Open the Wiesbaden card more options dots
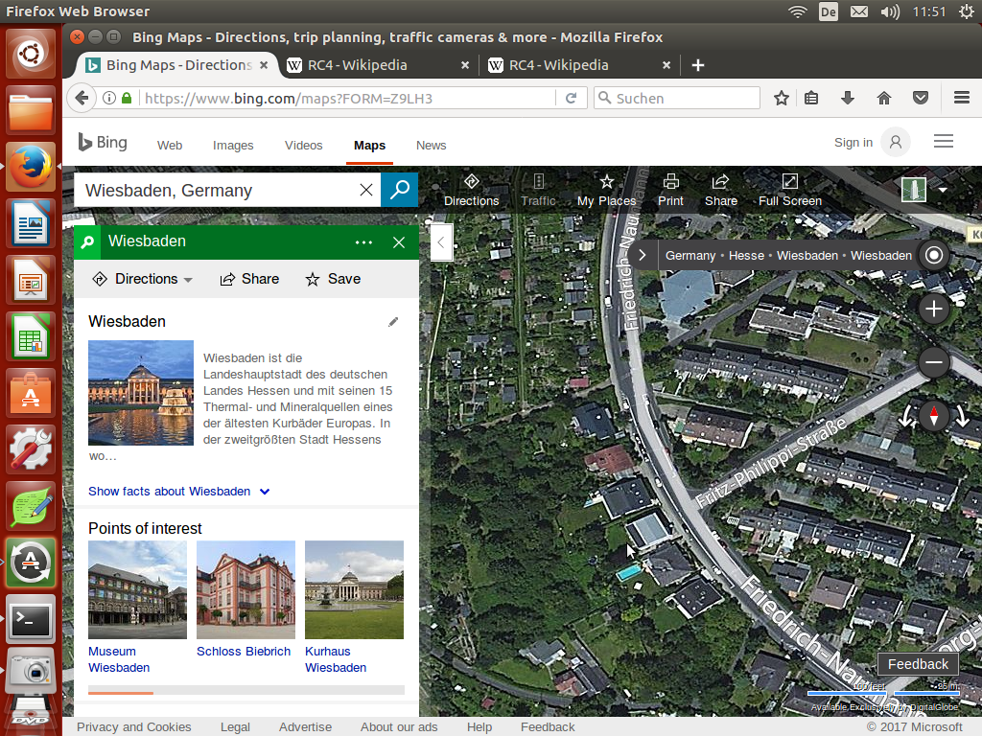Viewport: 982px width, 736px height. click(x=363, y=242)
